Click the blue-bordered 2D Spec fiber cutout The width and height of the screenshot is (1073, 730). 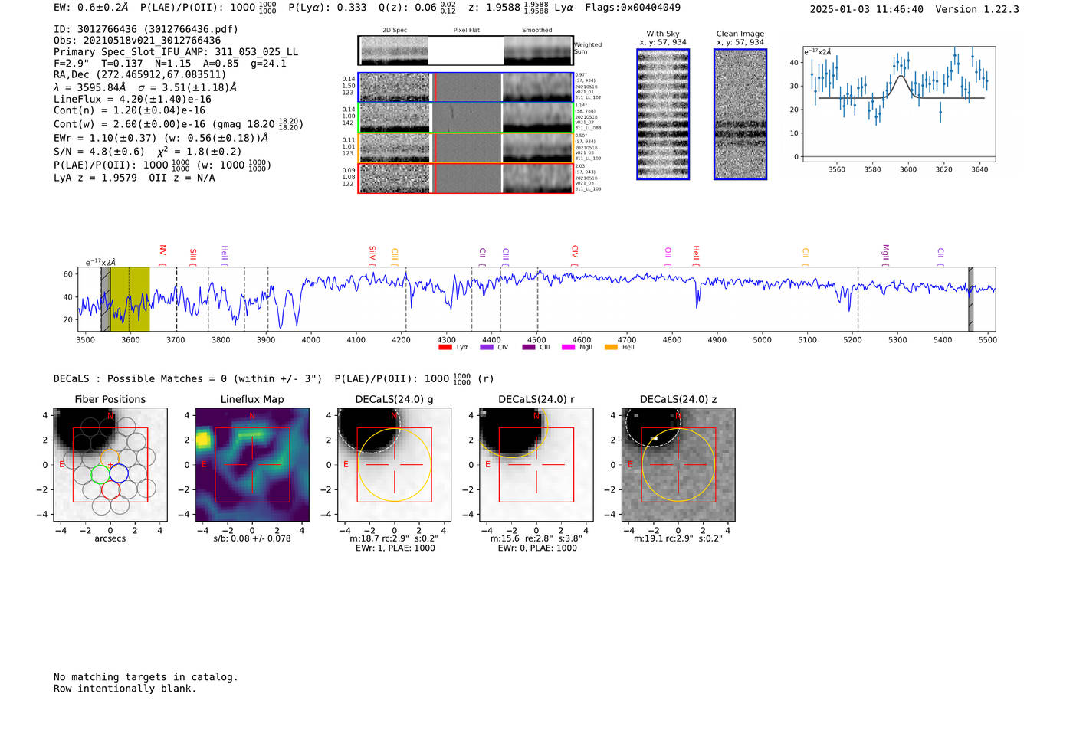point(395,87)
